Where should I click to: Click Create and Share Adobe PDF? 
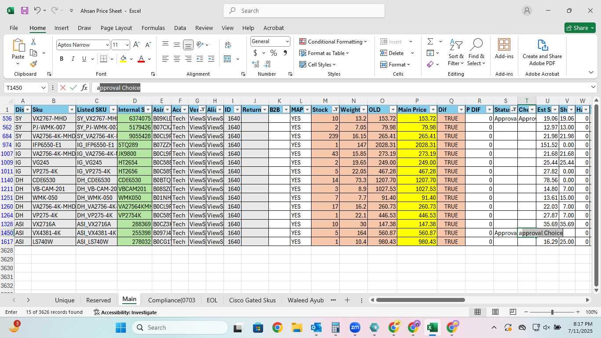pyautogui.click(x=542, y=53)
